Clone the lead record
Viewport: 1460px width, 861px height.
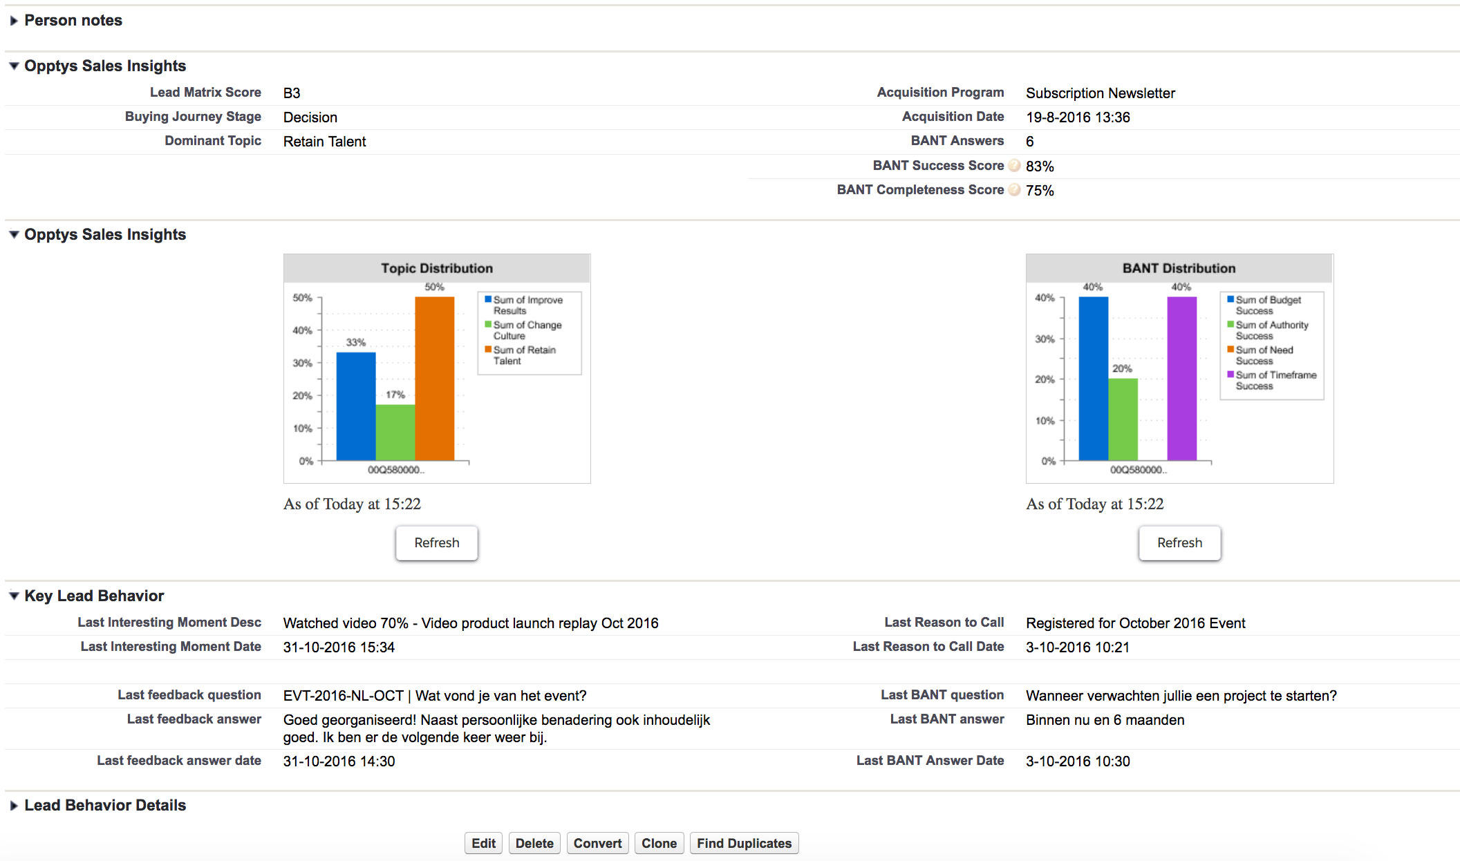click(x=659, y=843)
